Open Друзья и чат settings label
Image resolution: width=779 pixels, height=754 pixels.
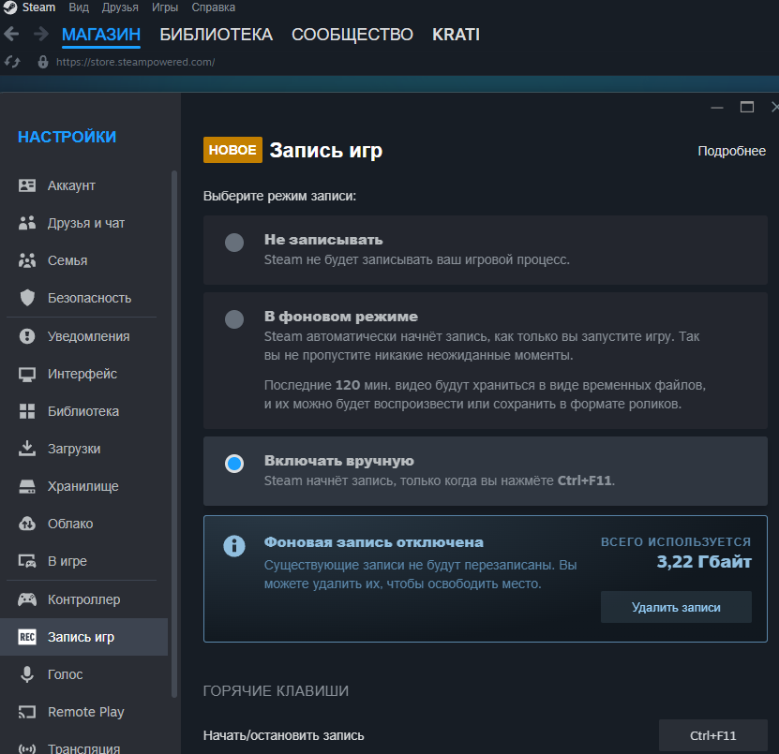tap(86, 223)
